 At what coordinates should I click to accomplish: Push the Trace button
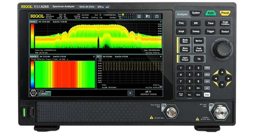tap(210, 23)
